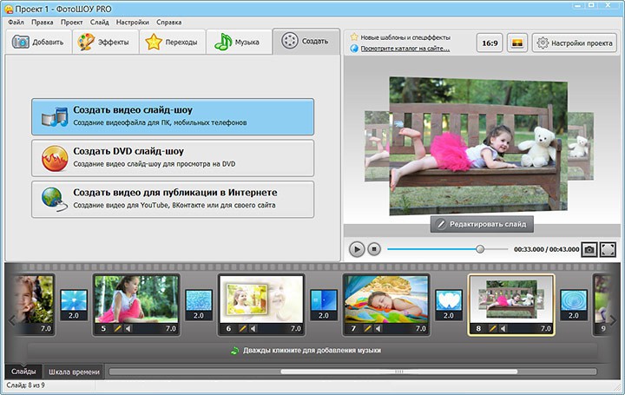Click 7.0 duration on slide 8
Image resolution: width=625 pixels, height=395 pixels.
click(546, 329)
